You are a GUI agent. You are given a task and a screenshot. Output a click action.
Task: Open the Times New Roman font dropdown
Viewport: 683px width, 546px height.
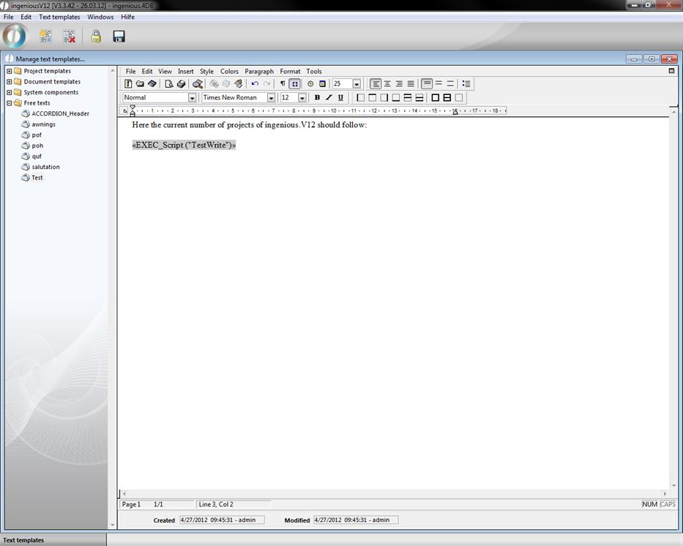click(271, 97)
